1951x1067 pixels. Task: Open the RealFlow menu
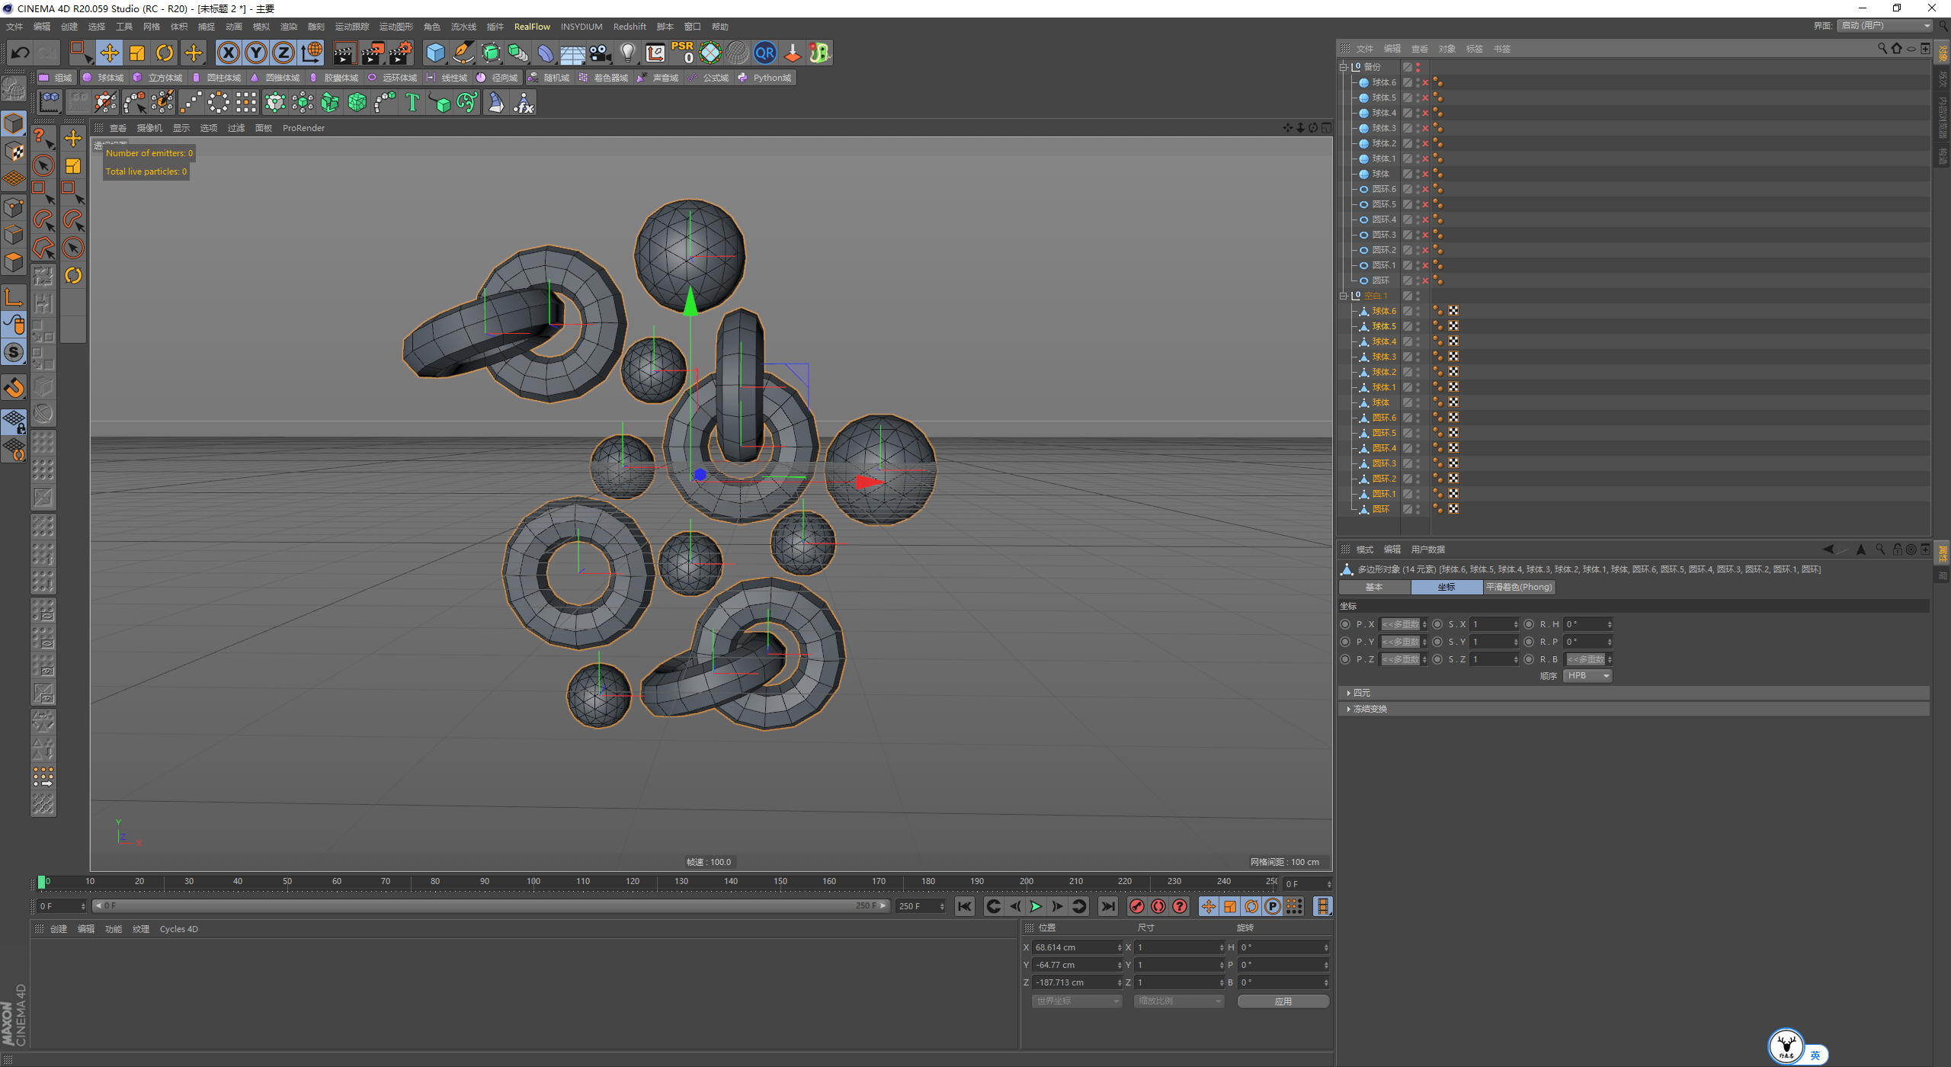(532, 27)
